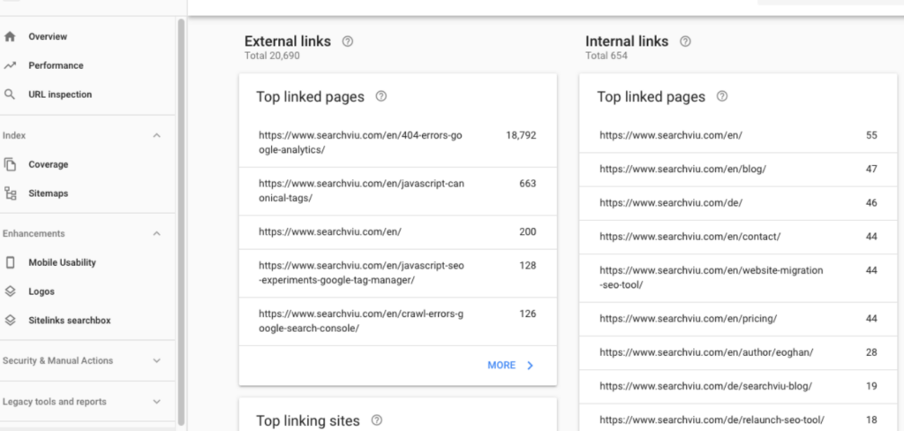
Task: Click help icon next to Top linking sites
Action: [377, 420]
